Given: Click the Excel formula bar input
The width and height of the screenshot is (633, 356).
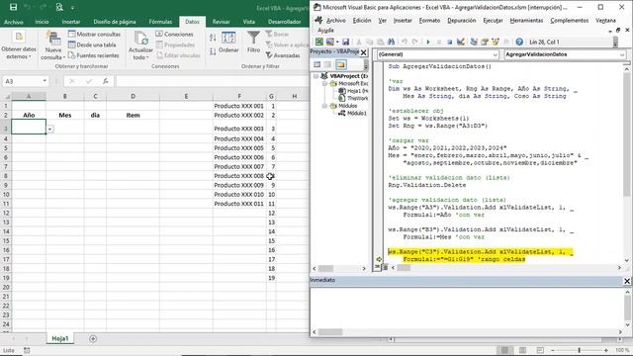Looking at the screenshot, I should click(212, 81).
